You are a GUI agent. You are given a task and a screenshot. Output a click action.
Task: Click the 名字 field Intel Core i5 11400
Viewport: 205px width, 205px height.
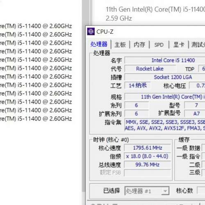click(165, 60)
